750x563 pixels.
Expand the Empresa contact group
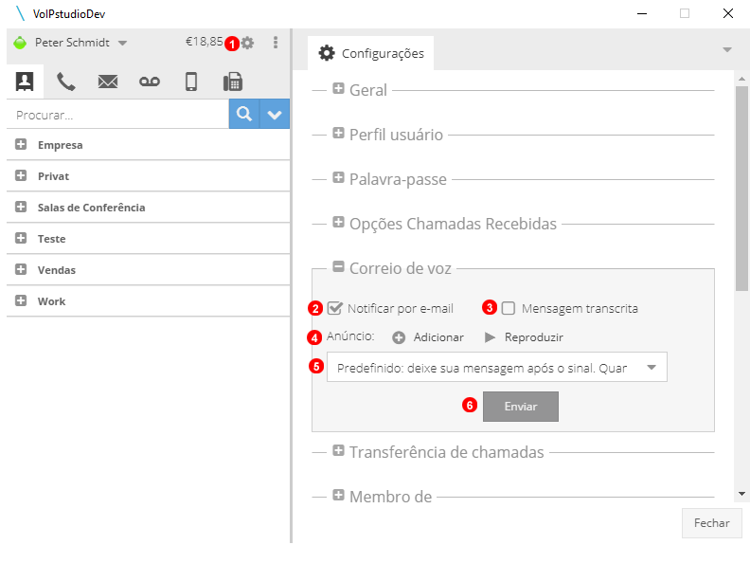click(x=21, y=144)
